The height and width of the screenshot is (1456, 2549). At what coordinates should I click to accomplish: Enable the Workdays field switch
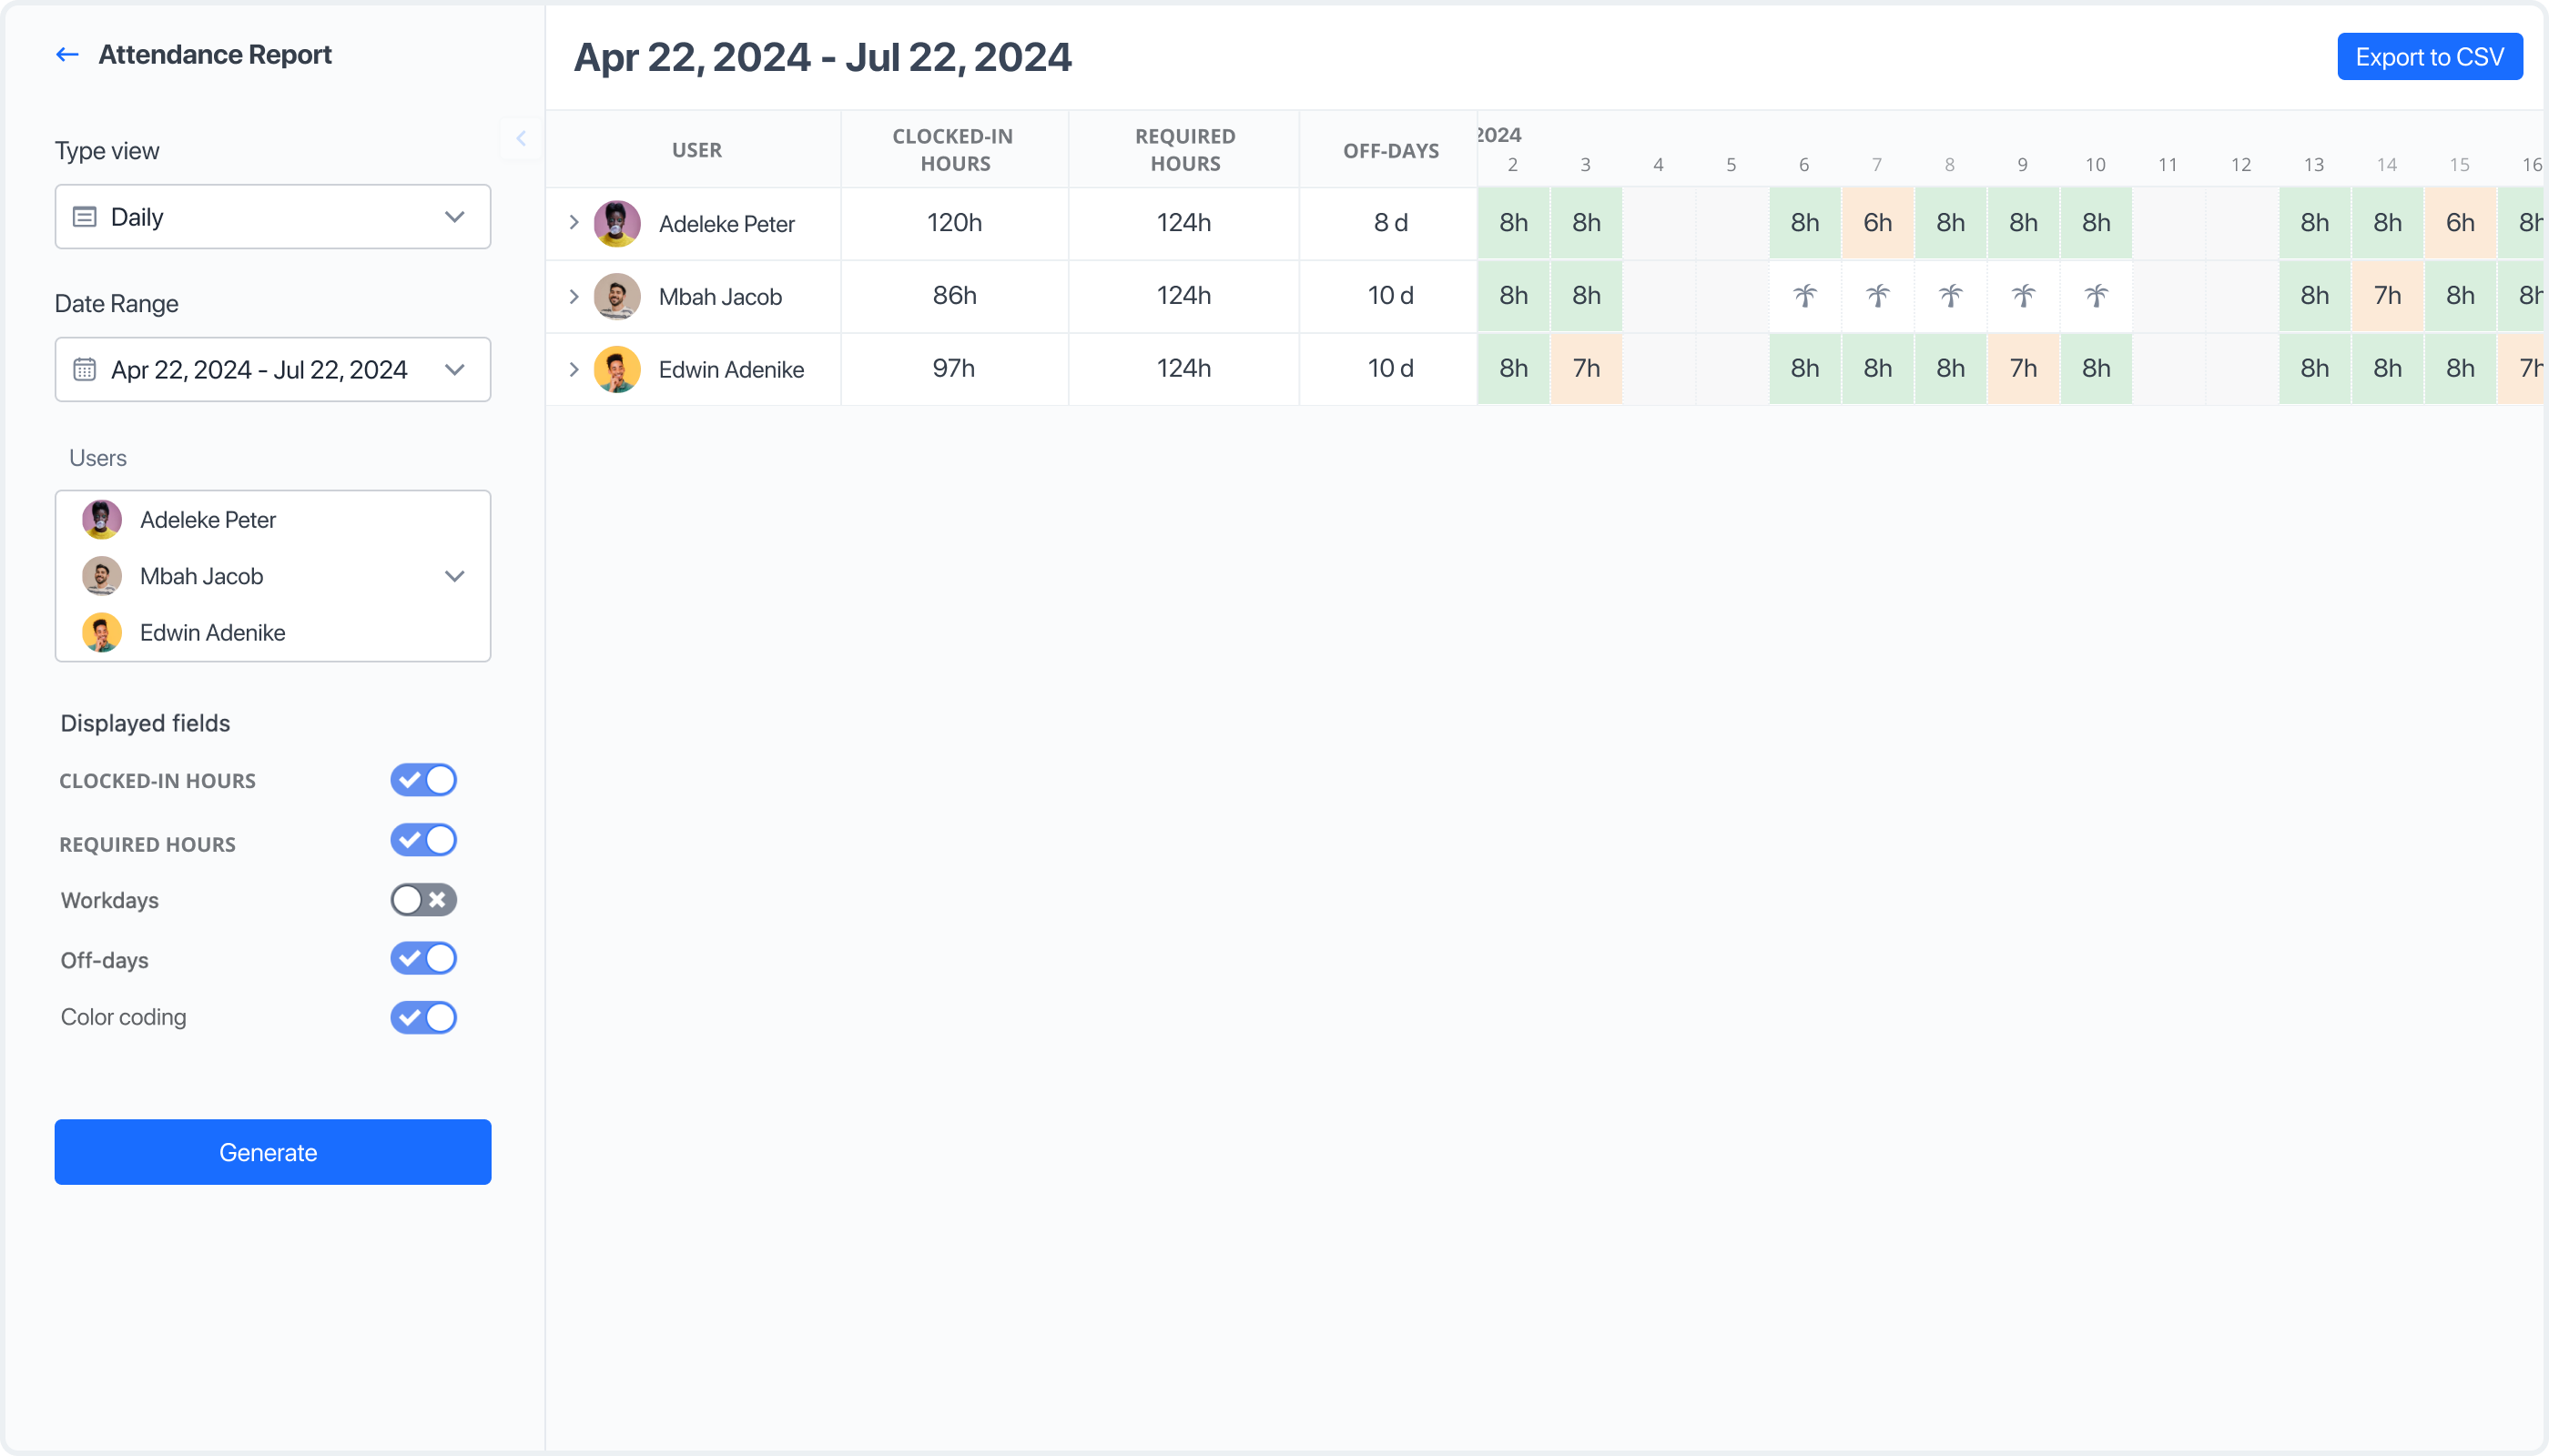point(423,900)
